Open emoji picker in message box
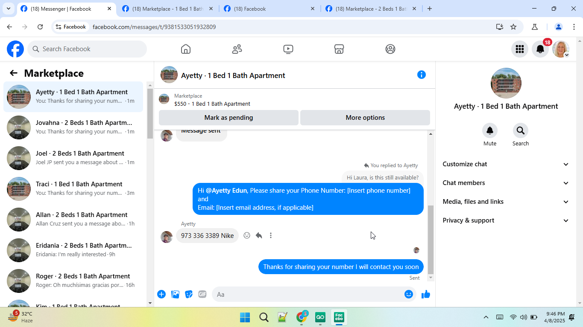 [x=409, y=294]
